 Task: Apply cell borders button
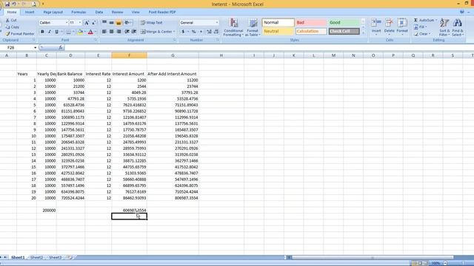[68, 32]
